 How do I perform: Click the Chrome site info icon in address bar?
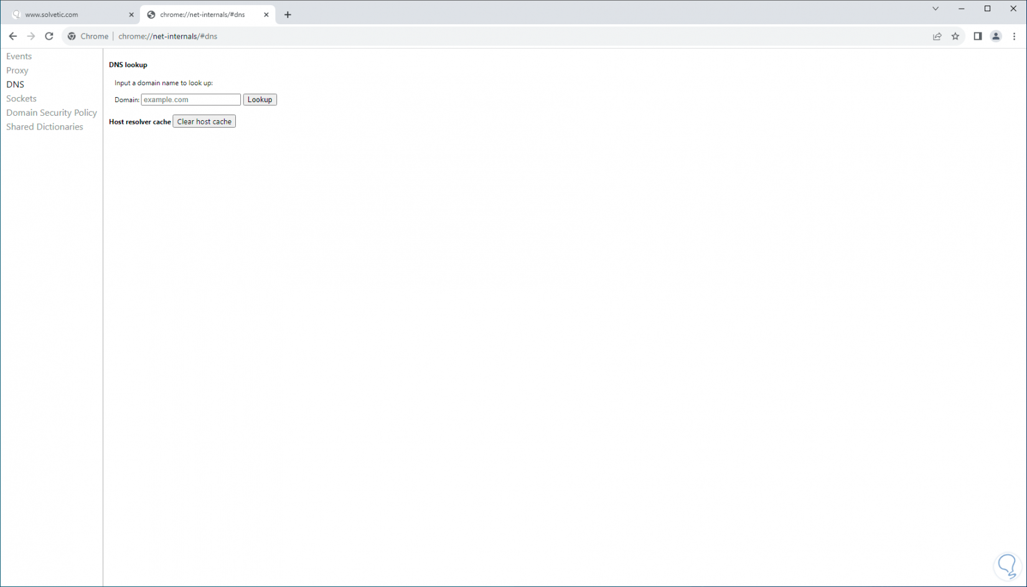tap(72, 36)
